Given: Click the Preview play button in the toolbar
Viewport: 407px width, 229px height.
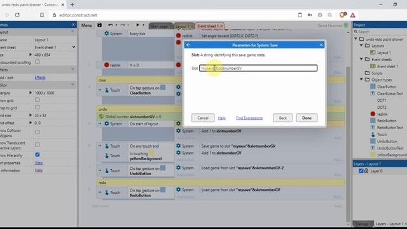Looking at the screenshot, I should [137, 25].
